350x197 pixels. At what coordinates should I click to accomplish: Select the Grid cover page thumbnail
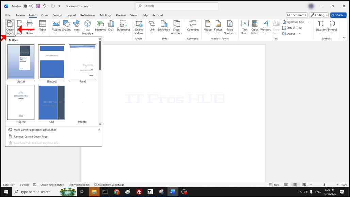click(x=52, y=102)
